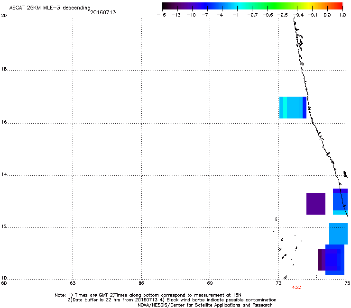The height and width of the screenshot is (308, 351).
Task: Click the latitude label 14
Action: tap(4, 174)
